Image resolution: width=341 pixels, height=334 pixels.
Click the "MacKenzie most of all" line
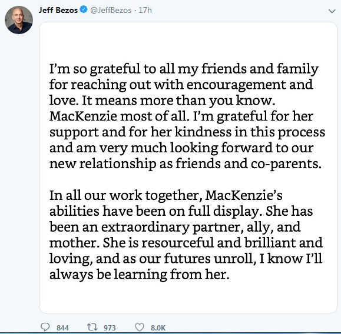coord(181,116)
